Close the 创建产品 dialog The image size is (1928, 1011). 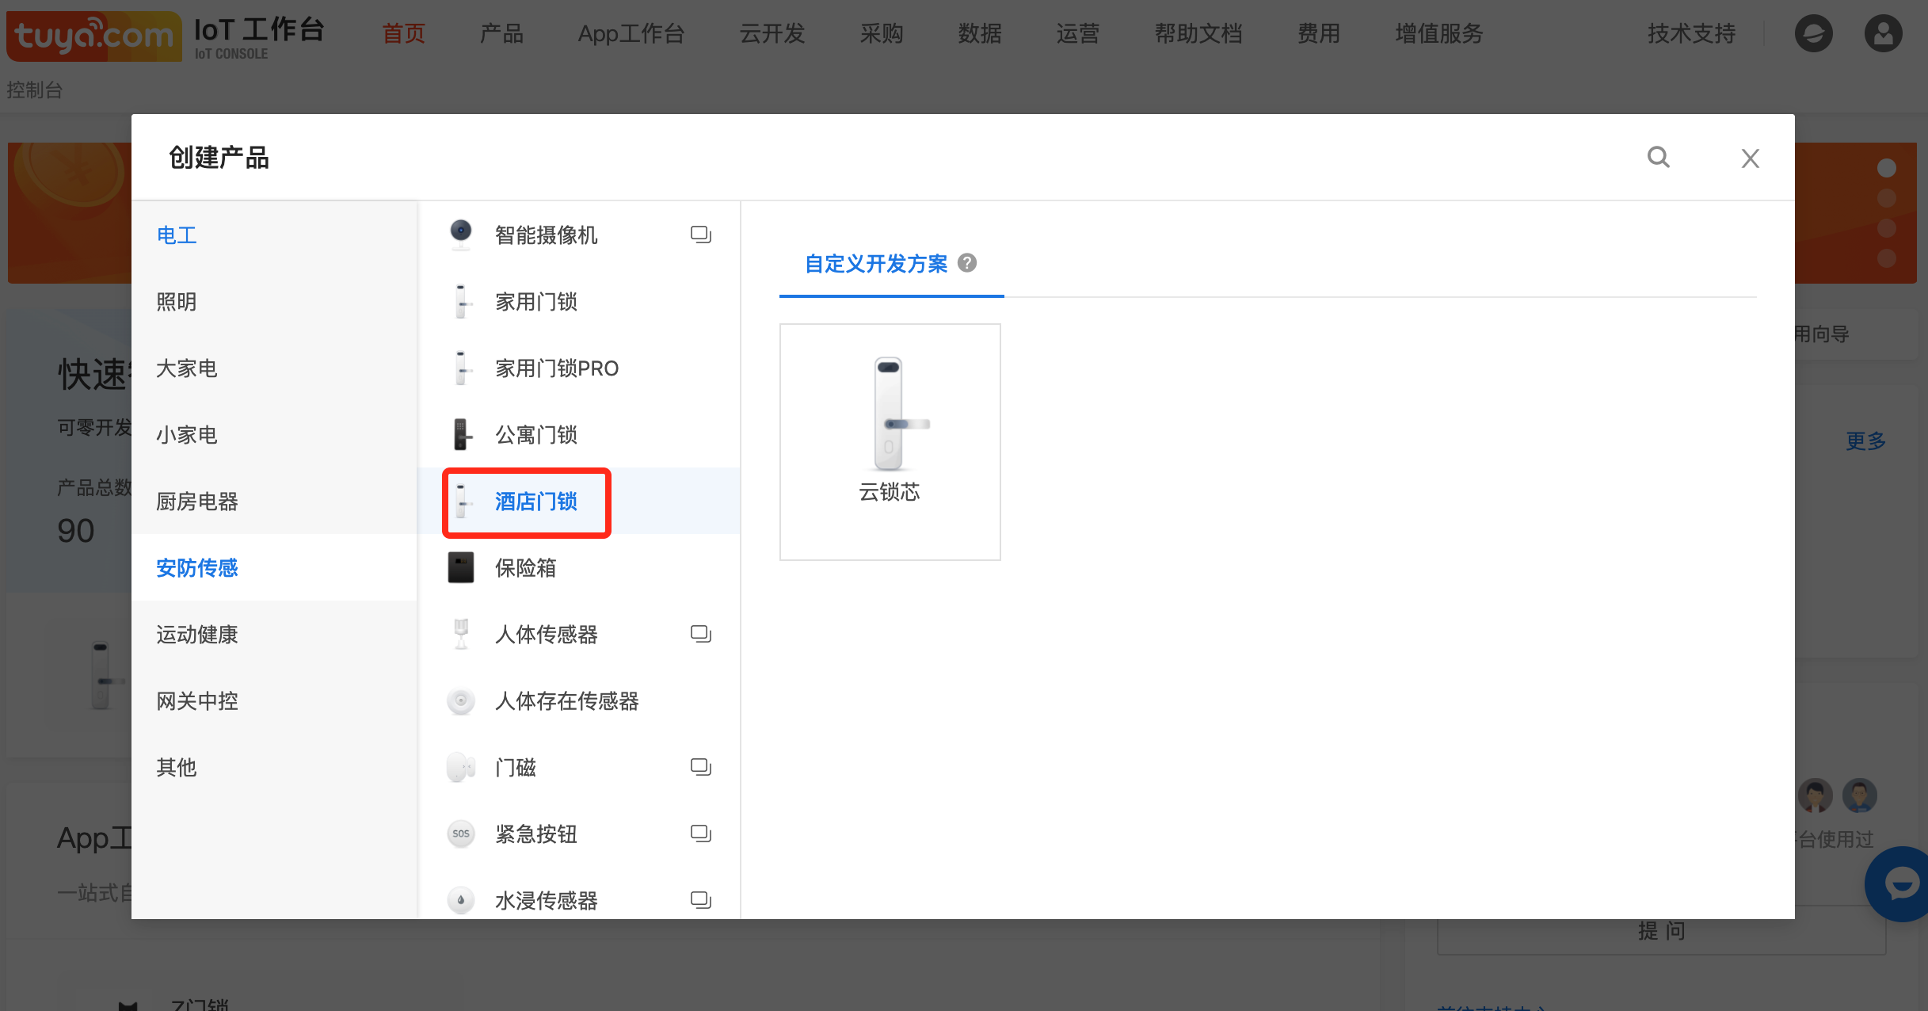tap(1751, 158)
